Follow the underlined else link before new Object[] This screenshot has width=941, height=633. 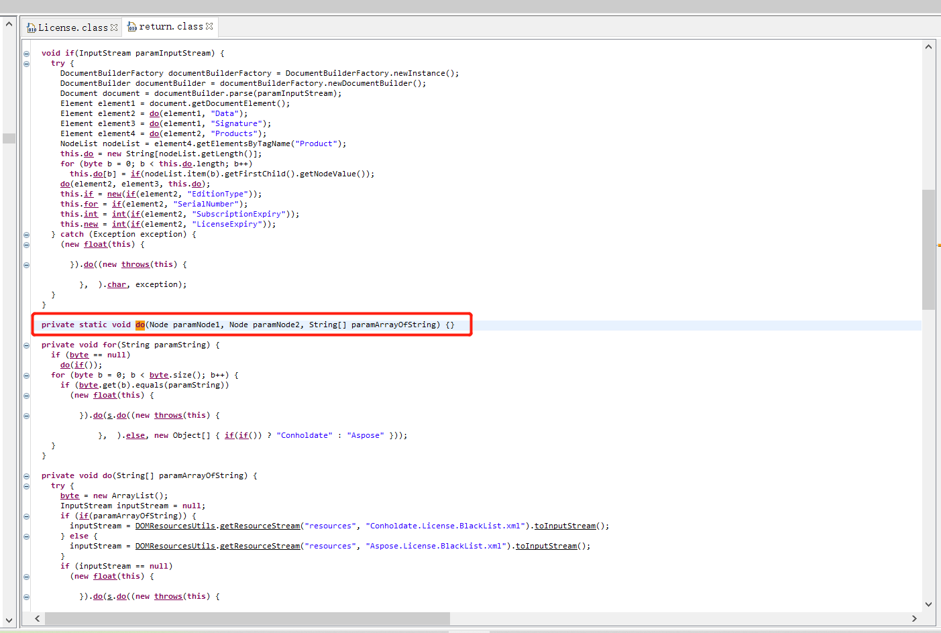tap(135, 436)
